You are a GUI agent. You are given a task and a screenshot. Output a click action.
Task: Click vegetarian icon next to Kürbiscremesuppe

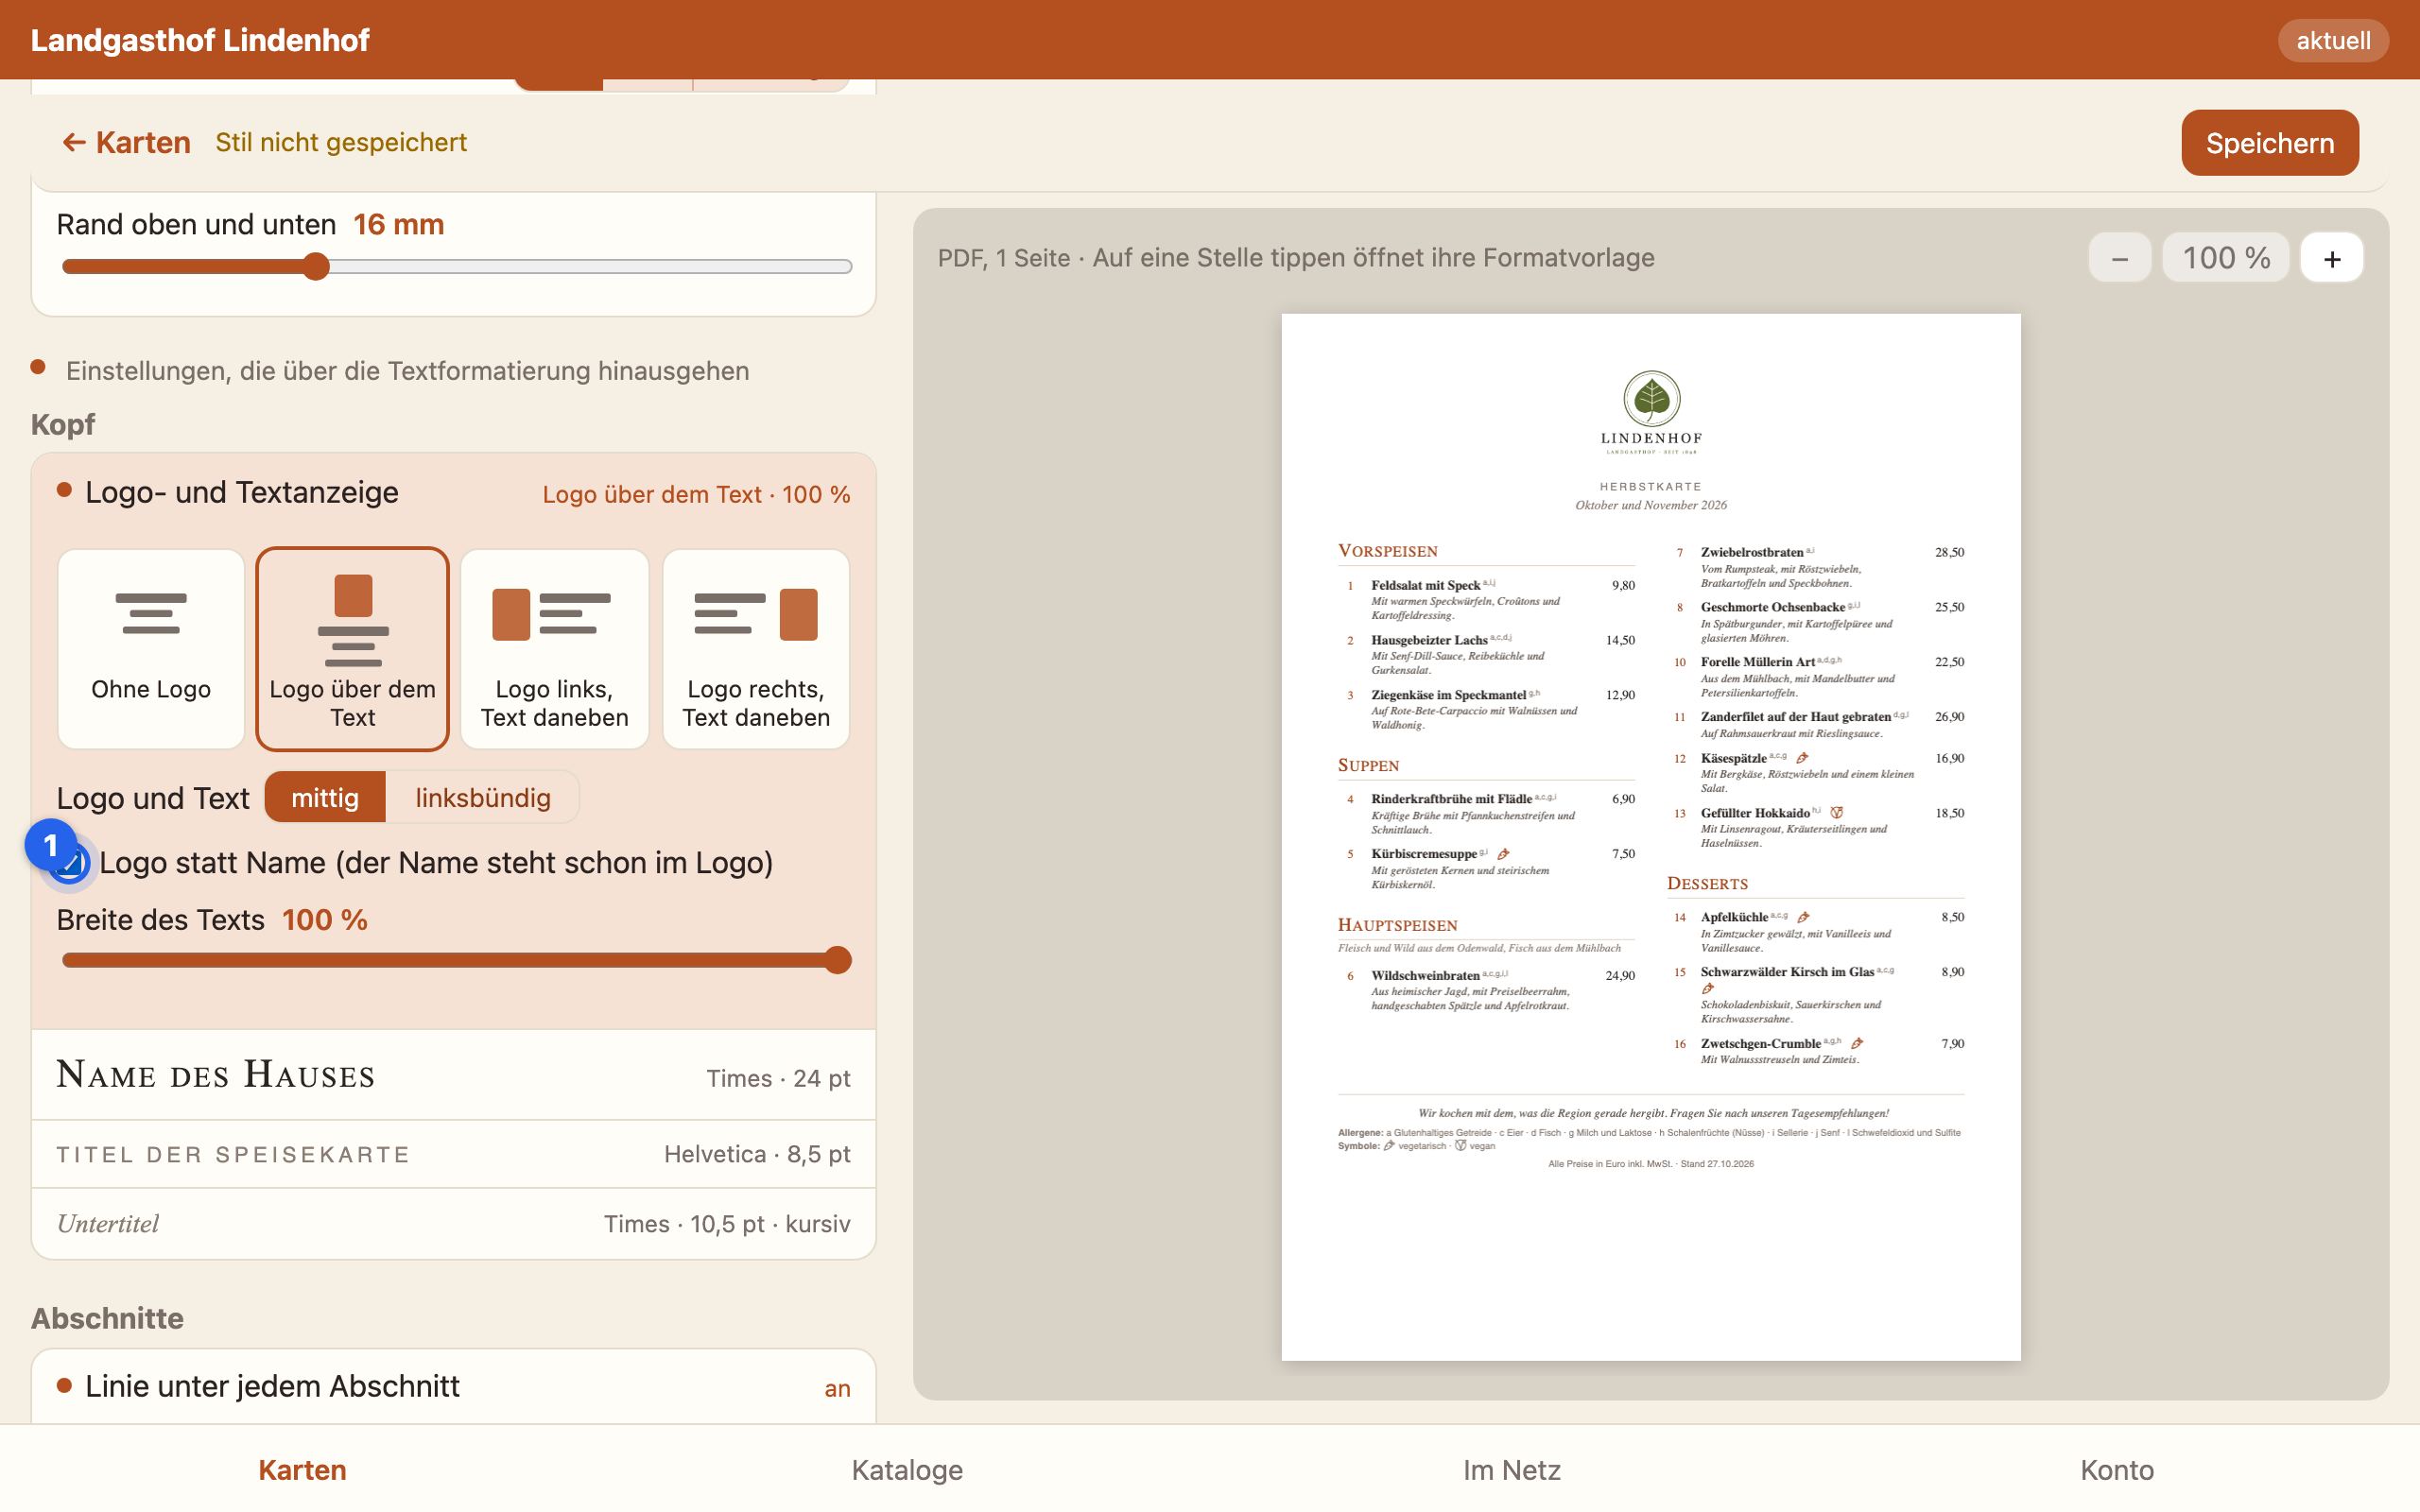(1503, 854)
